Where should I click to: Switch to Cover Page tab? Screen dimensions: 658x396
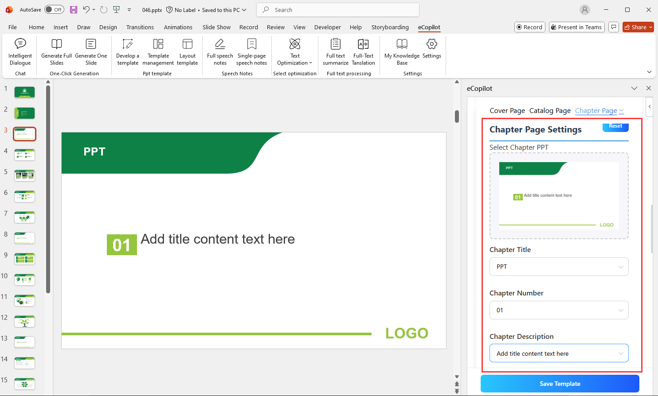[507, 111]
